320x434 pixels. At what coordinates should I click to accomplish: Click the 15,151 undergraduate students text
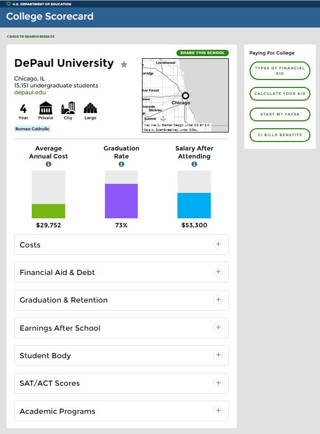(x=56, y=85)
